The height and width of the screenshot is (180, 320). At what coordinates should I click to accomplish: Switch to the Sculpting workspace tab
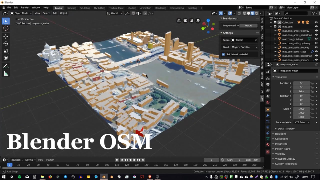(85, 8)
